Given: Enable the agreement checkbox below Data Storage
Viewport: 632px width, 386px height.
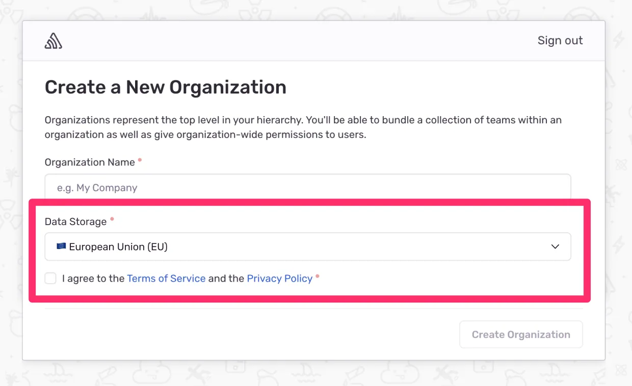Looking at the screenshot, I should pyautogui.click(x=50, y=278).
